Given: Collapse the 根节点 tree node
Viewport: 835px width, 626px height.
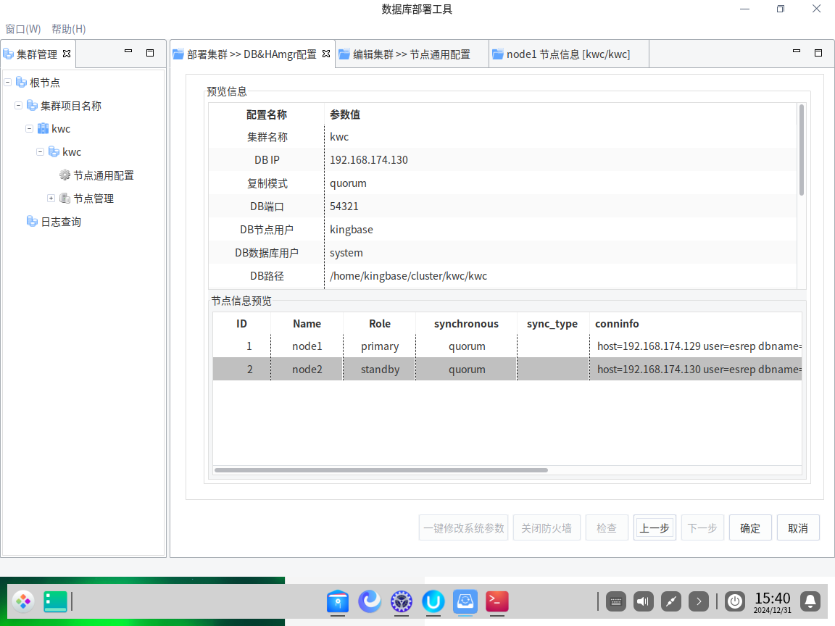Looking at the screenshot, I should coord(8,83).
